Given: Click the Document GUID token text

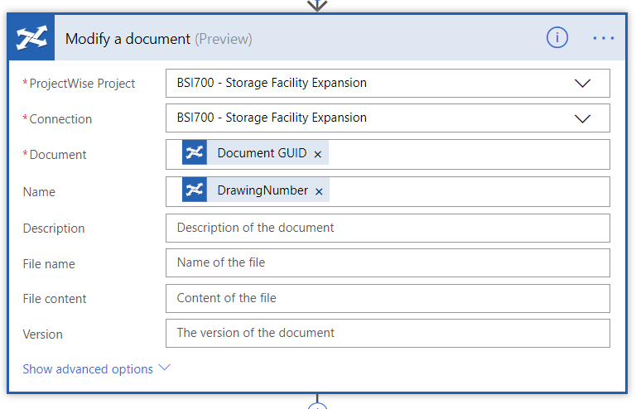Looking at the screenshot, I should pos(262,153).
